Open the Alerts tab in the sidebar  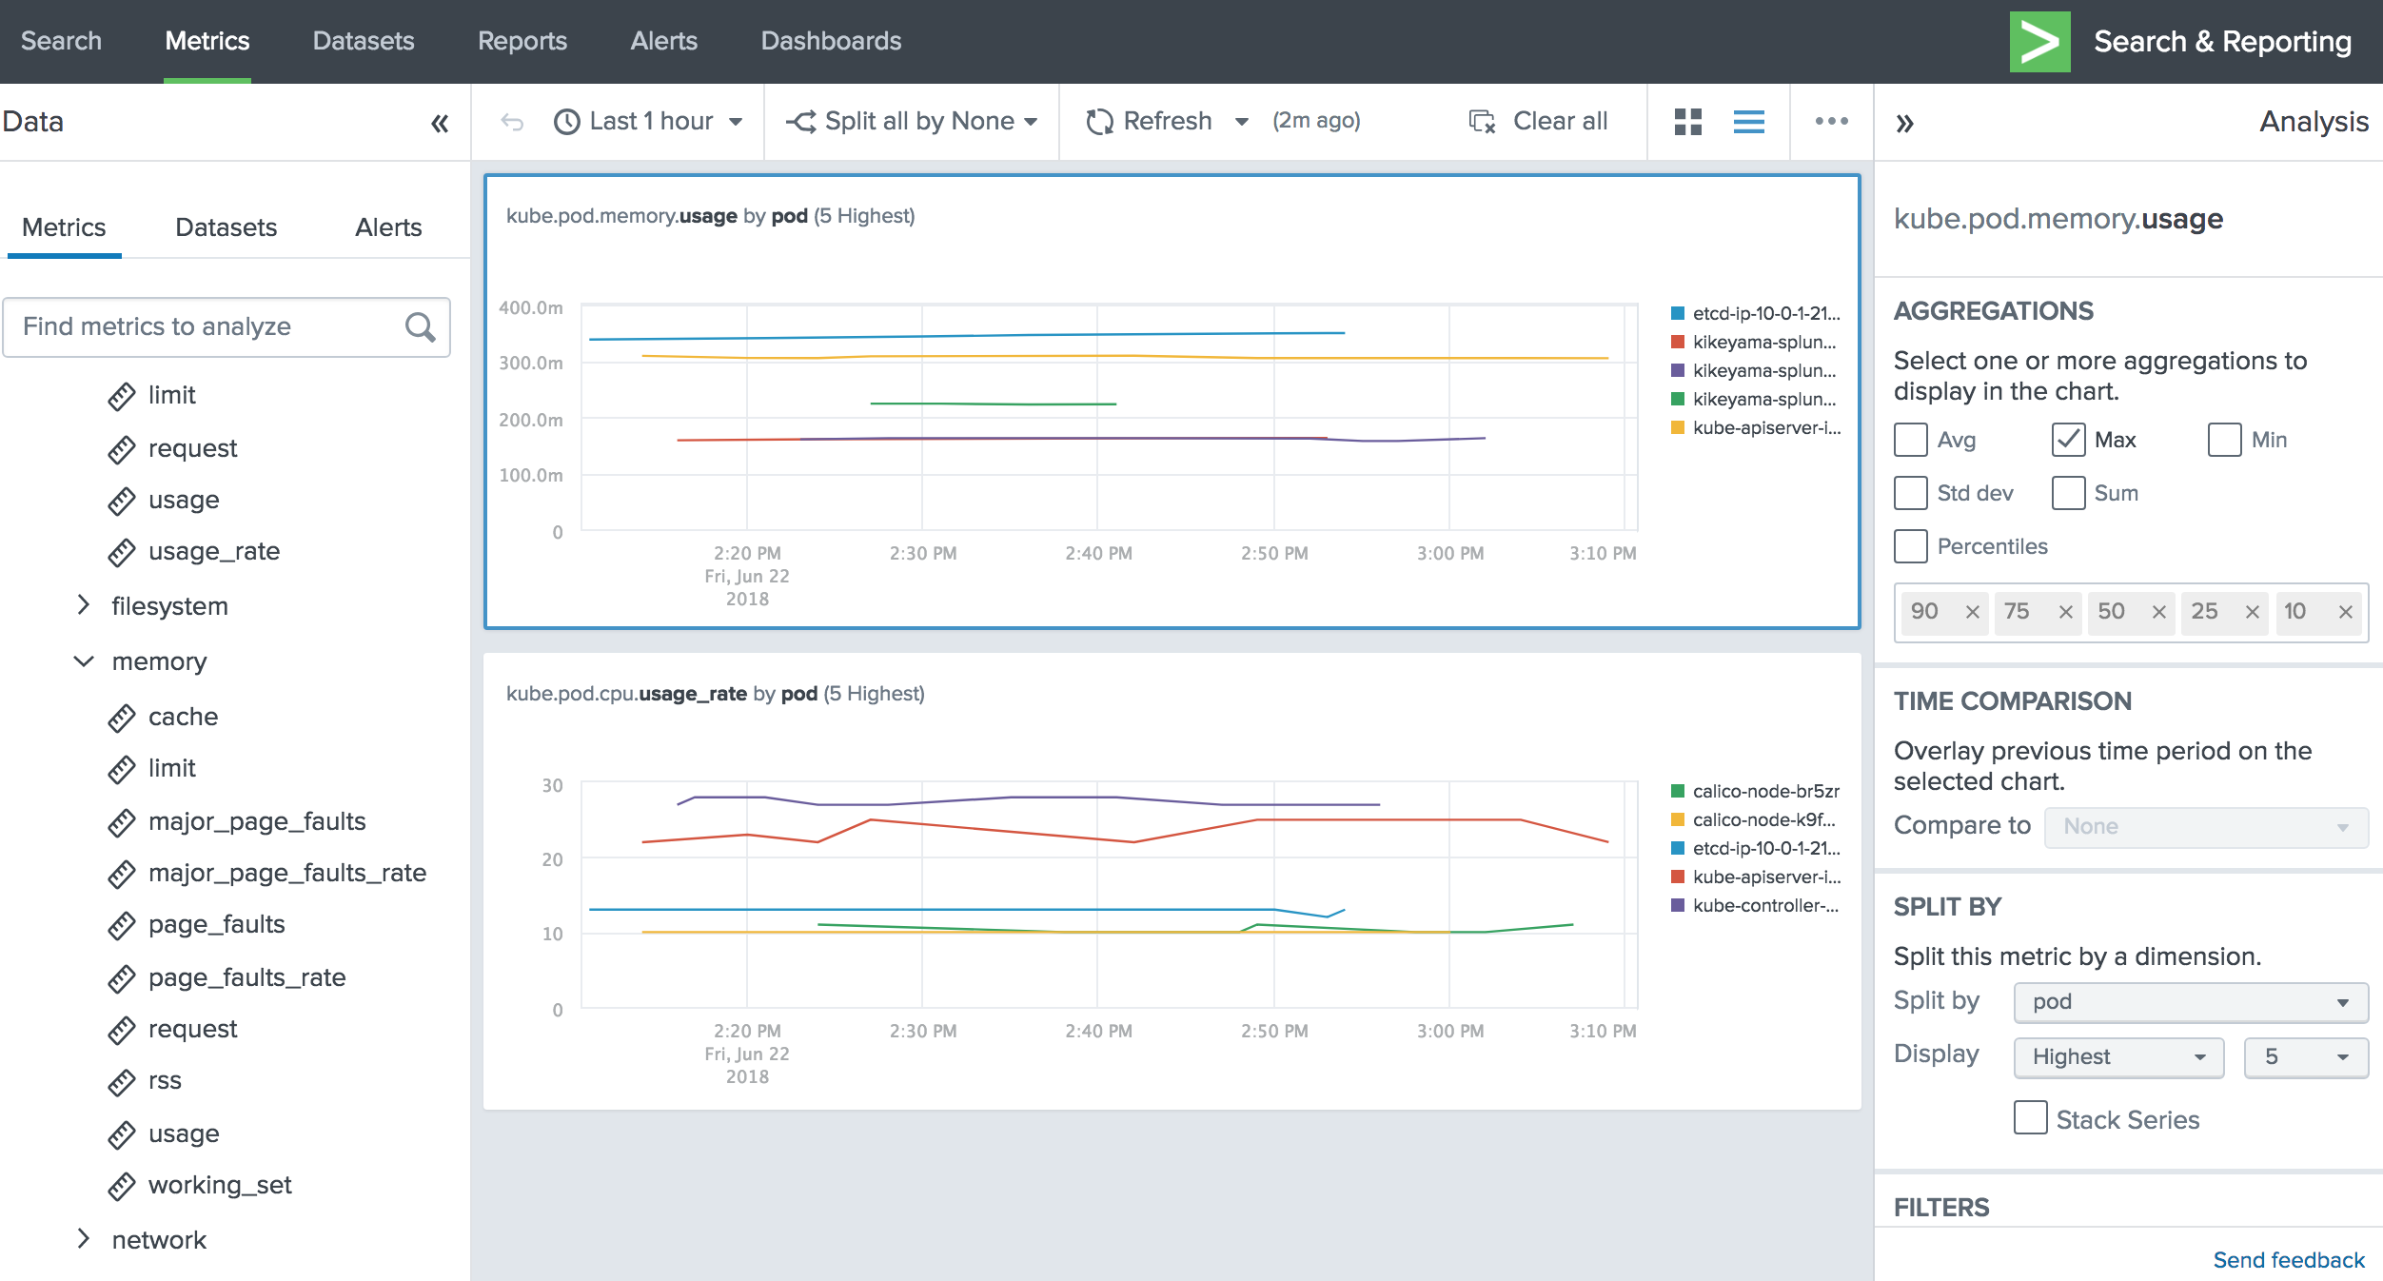click(388, 227)
